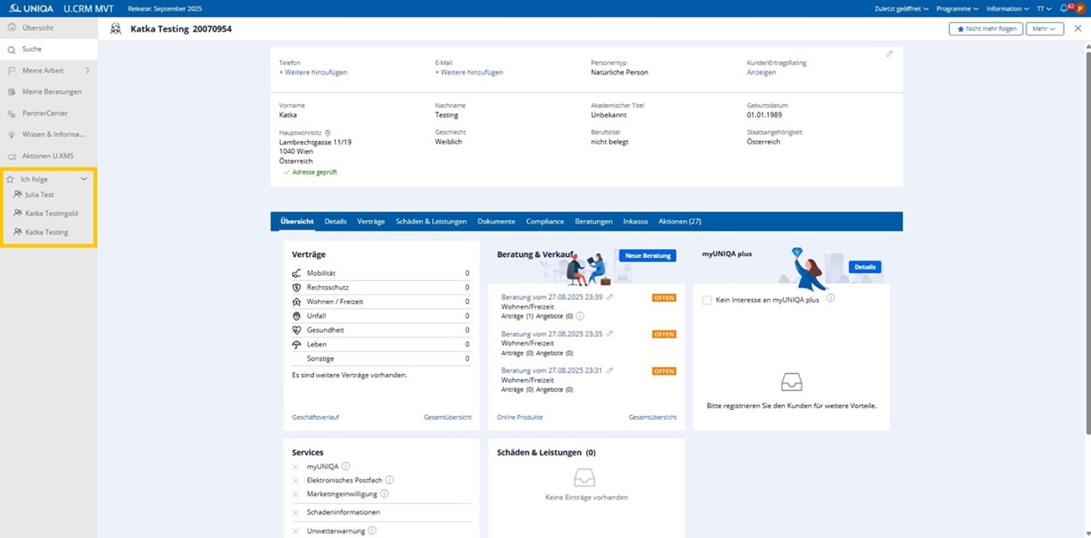Edit Beratung vom 27.08.2025 23:39 via pencil icon

610,297
